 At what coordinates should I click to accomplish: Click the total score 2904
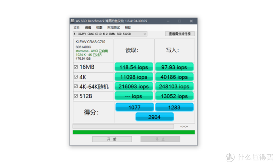[154, 117]
